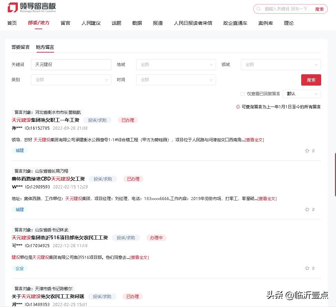Star the 天元建设集团拖欠职工一年工资 message
Image resolution: width=336 pixels, height=307 pixels.
307,151
